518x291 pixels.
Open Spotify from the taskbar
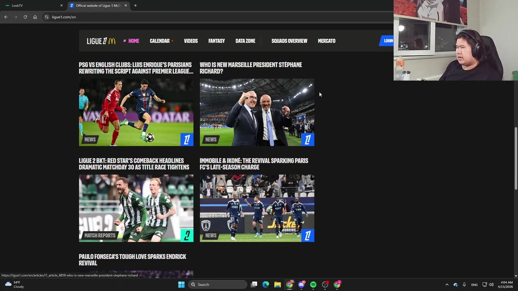coord(313,285)
